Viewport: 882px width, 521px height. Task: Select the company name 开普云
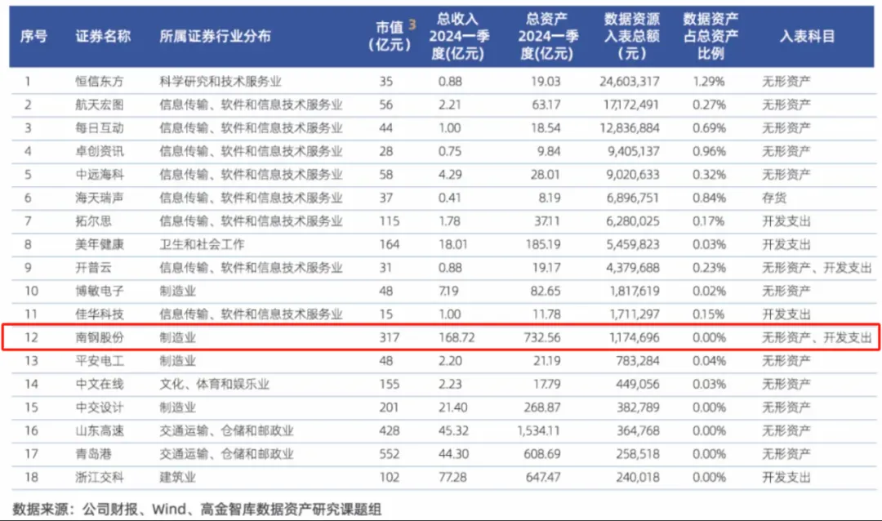pos(93,268)
